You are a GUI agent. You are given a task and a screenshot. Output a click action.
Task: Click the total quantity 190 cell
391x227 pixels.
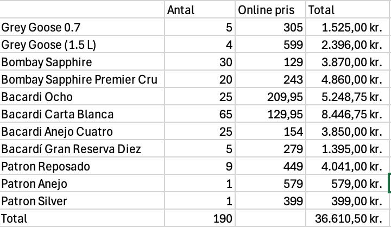pos(199,218)
